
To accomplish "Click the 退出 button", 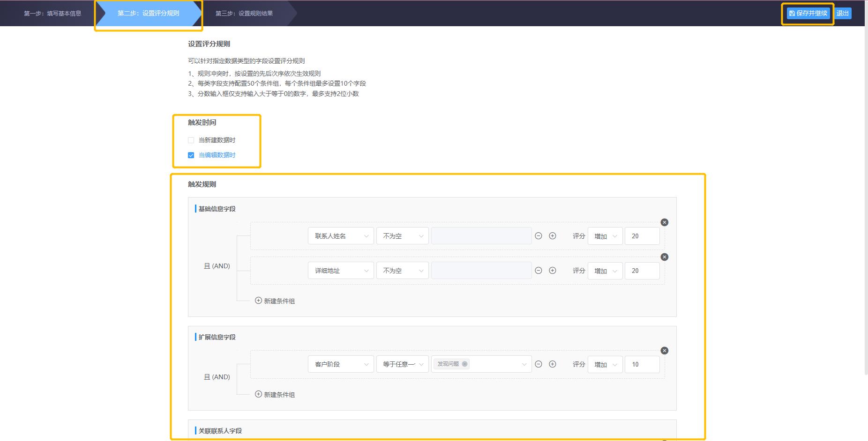I will click(x=843, y=13).
